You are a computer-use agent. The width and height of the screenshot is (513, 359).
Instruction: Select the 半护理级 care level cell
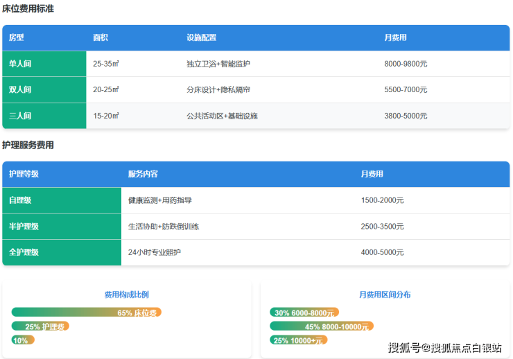click(x=24, y=227)
